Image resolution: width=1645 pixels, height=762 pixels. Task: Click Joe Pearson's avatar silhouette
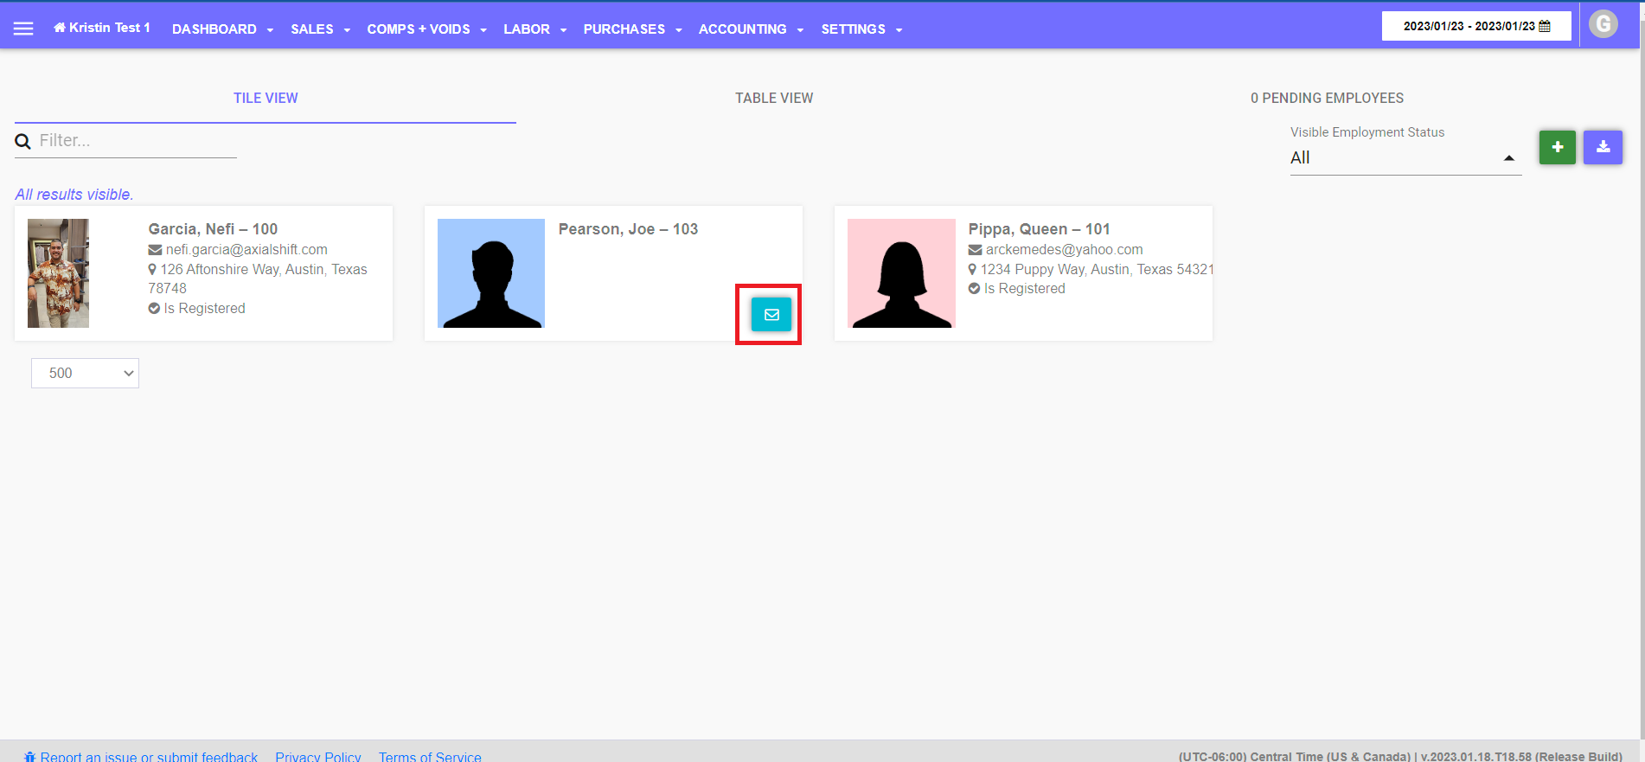coord(491,273)
